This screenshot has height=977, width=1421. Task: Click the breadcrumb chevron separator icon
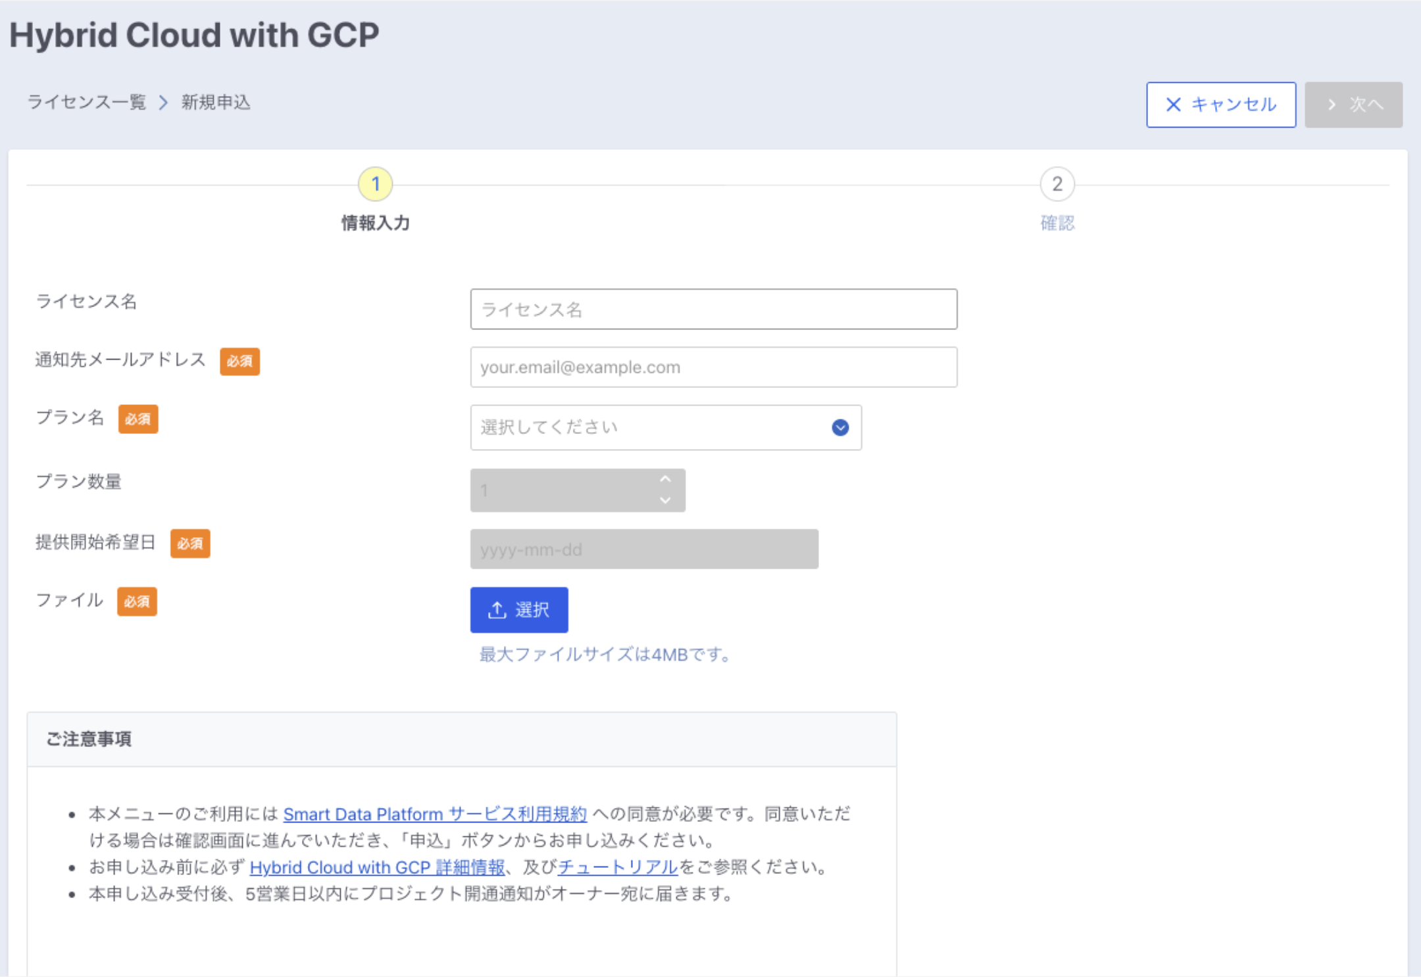(x=163, y=103)
